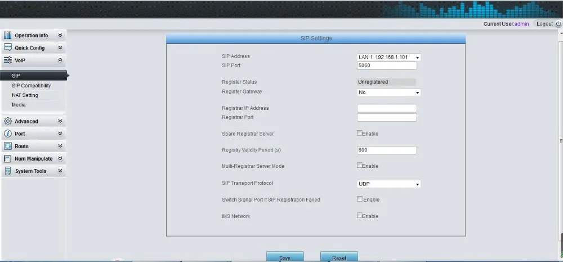Open the SIP Address dropdown
The width and height of the screenshot is (563, 262).
[389, 57]
